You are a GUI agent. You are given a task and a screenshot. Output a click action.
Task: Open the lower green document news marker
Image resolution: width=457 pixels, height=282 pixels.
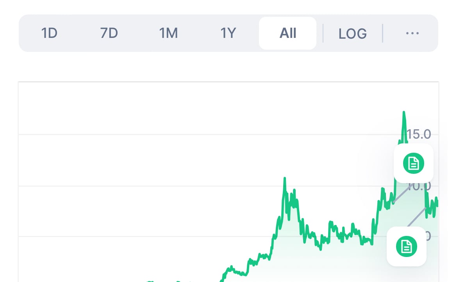tap(407, 246)
